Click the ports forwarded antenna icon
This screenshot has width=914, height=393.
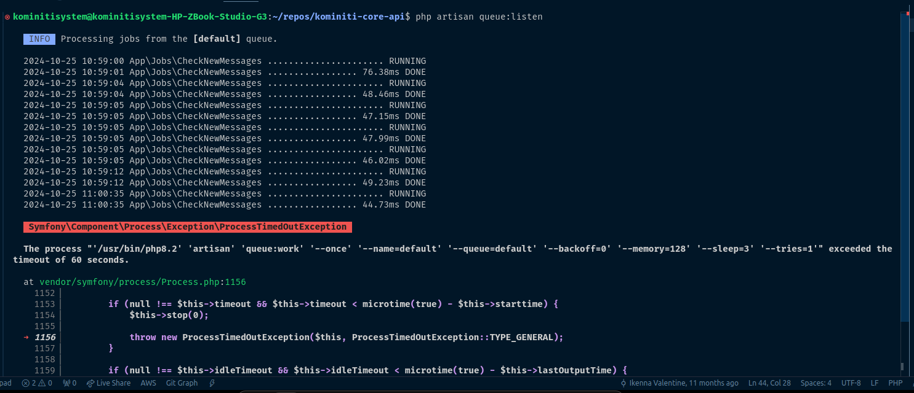pyautogui.click(x=70, y=383)
